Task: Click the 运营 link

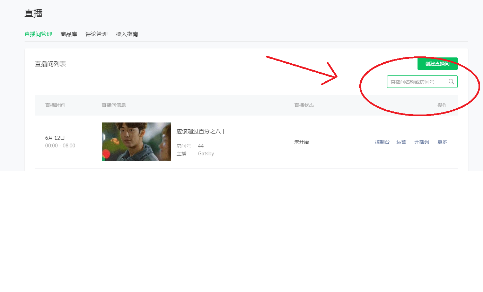Action: pos(401,142)
